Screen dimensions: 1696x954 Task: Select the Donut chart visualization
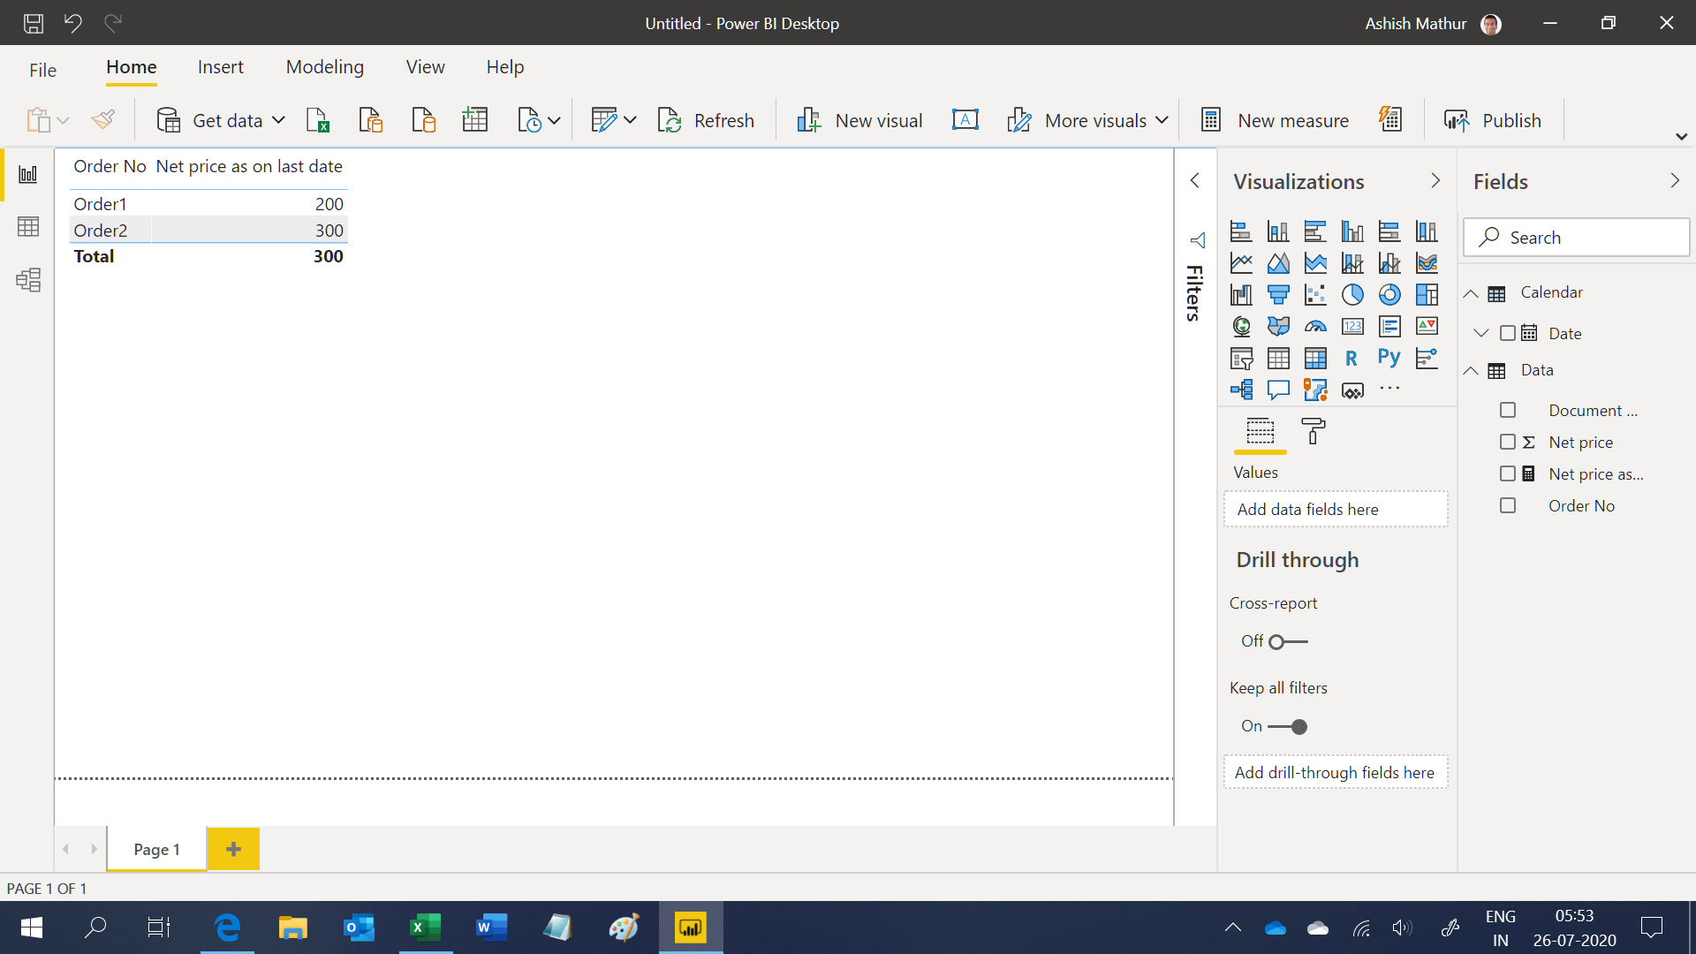tap(1389, 294)
